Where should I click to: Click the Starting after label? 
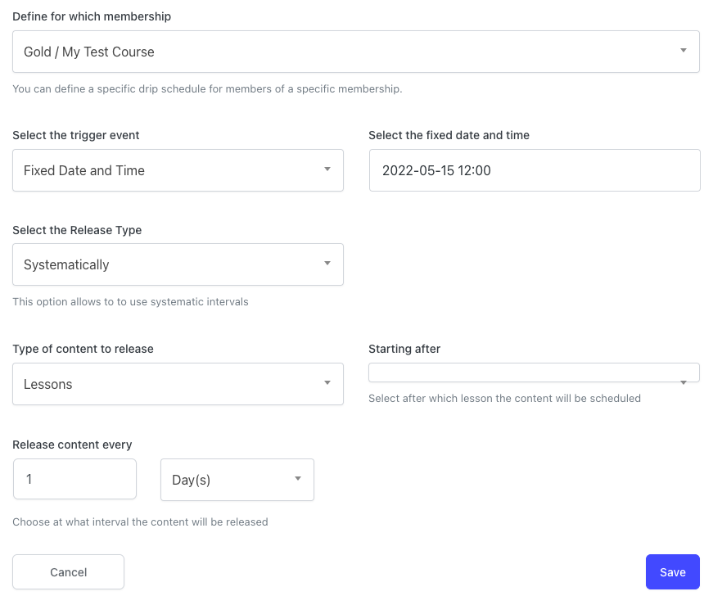tap(404, 349)
